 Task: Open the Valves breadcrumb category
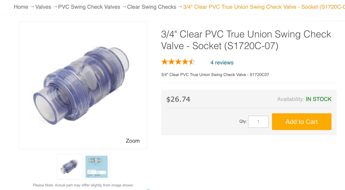[43, 7]
